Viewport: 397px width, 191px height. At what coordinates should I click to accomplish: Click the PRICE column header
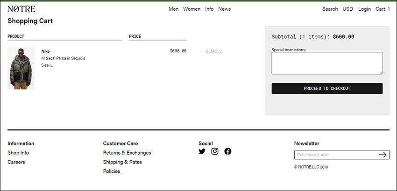(135, 36)
